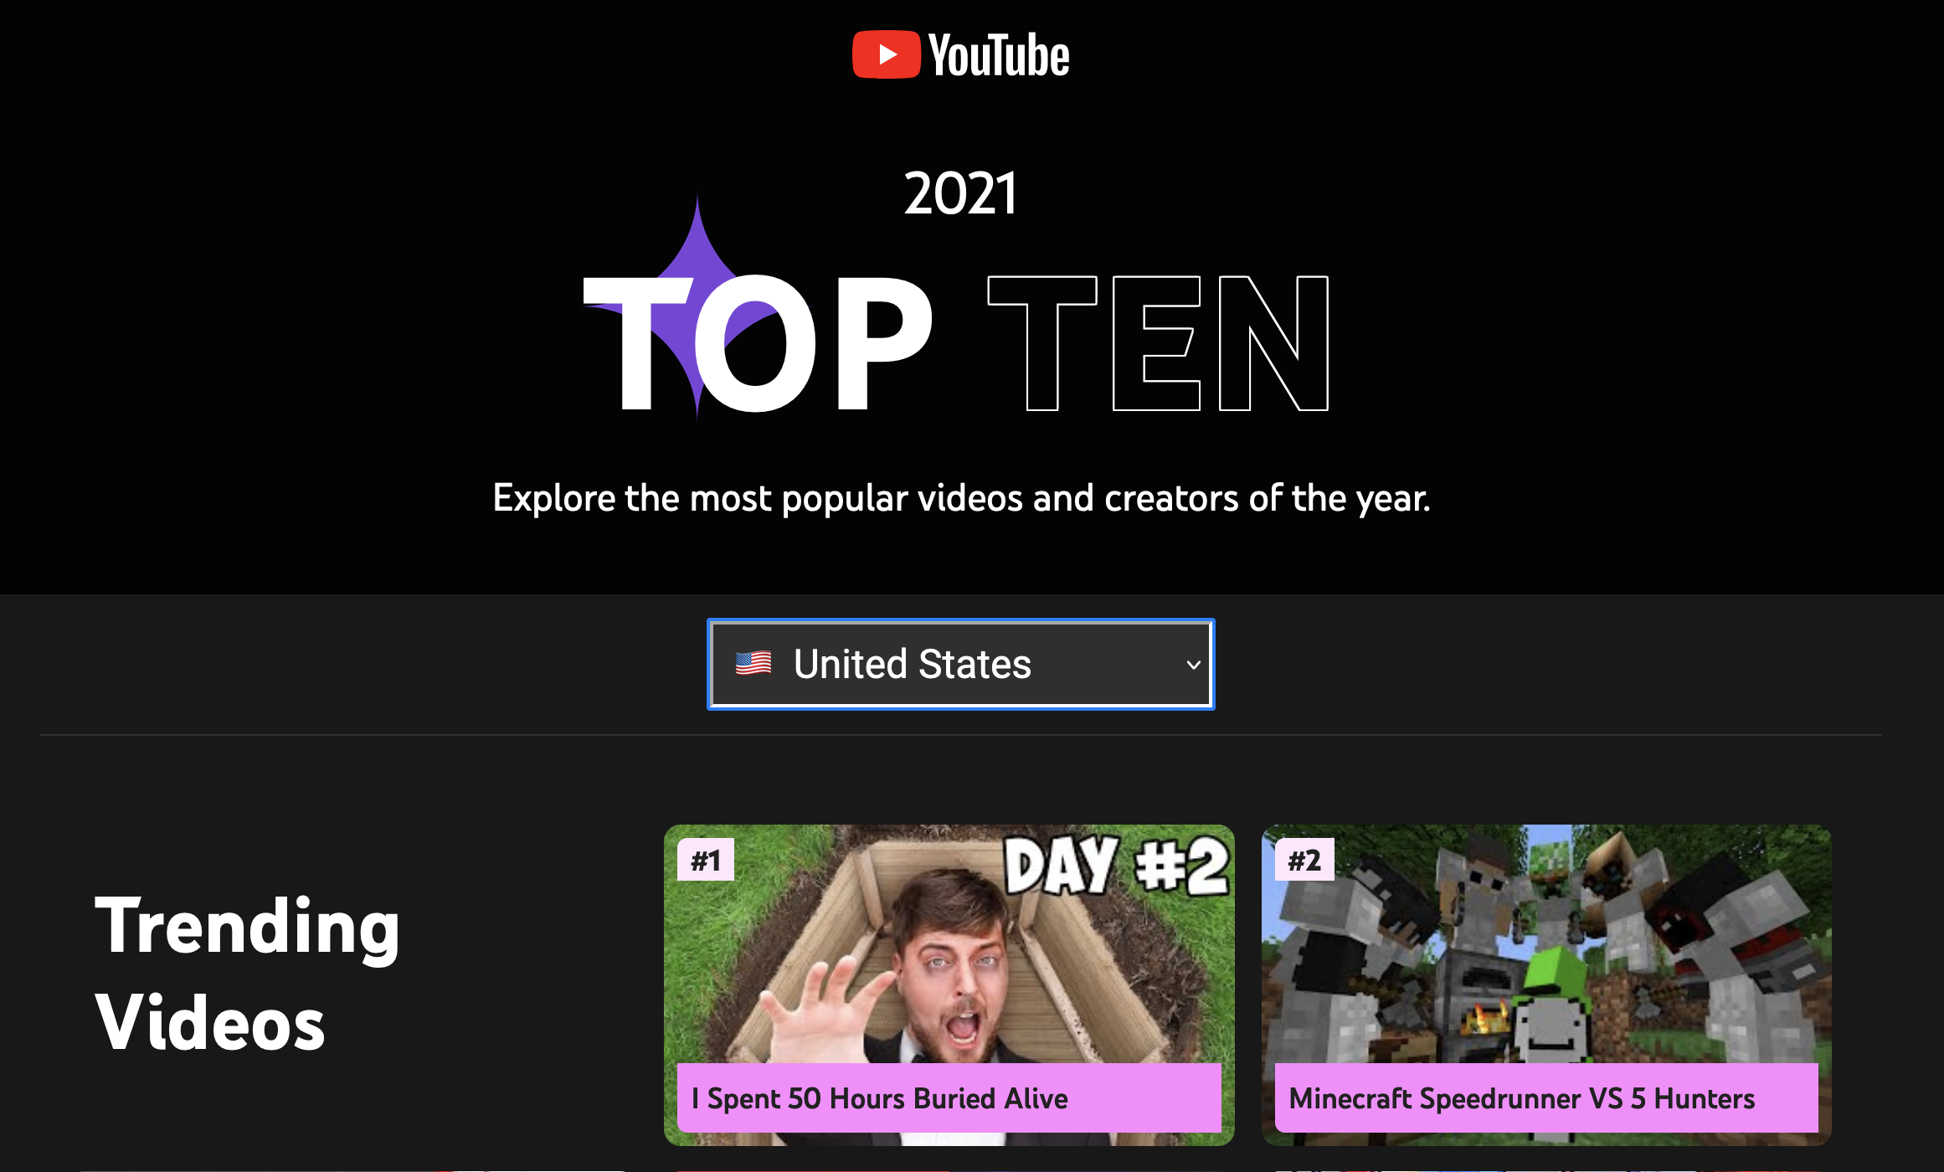This screenshot has height=1172, width=1944.
Task: Click the Trending Videos section heading
Action: (x=248, y=974)
